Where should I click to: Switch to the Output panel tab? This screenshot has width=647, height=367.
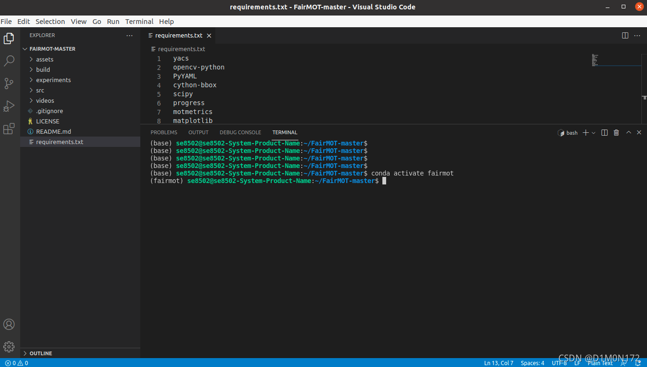pyautogui.click(x=198, y=133)
